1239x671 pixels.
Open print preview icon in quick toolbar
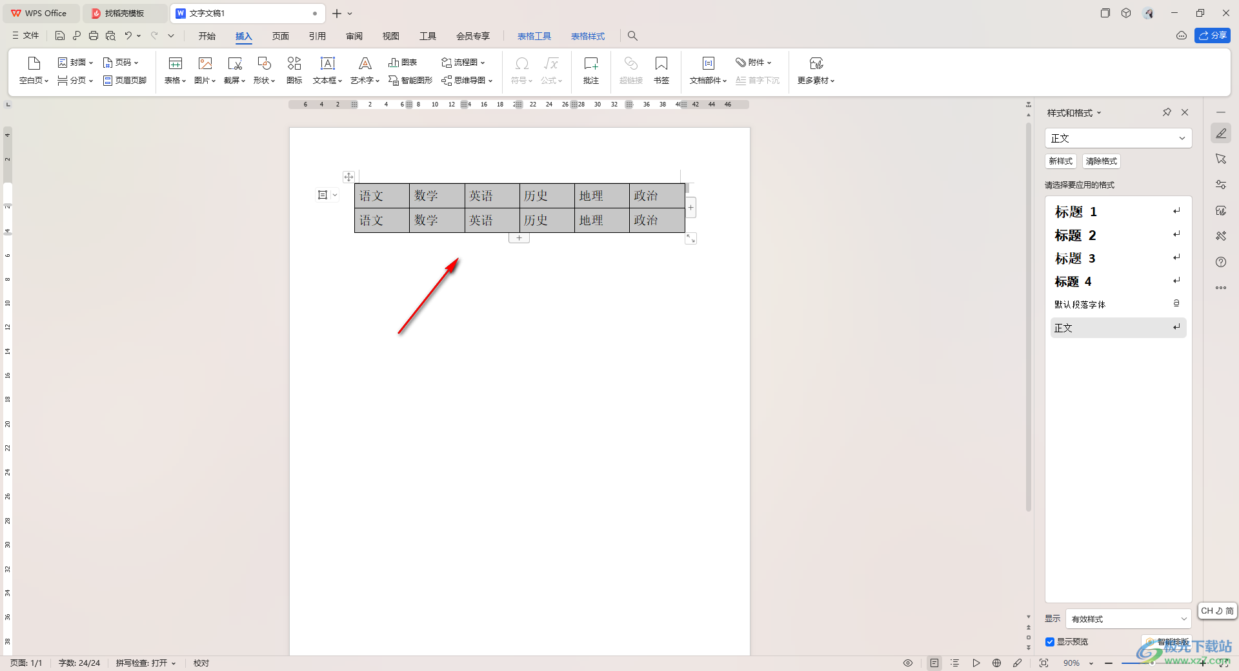[x=110, y=36]
